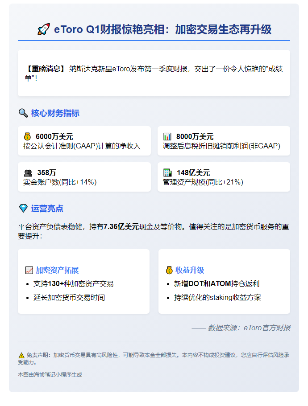Image resolution: width=308 pixels, height=406 pixels.
Task: Click the 358万 value
Action: [x=47, y=173]
